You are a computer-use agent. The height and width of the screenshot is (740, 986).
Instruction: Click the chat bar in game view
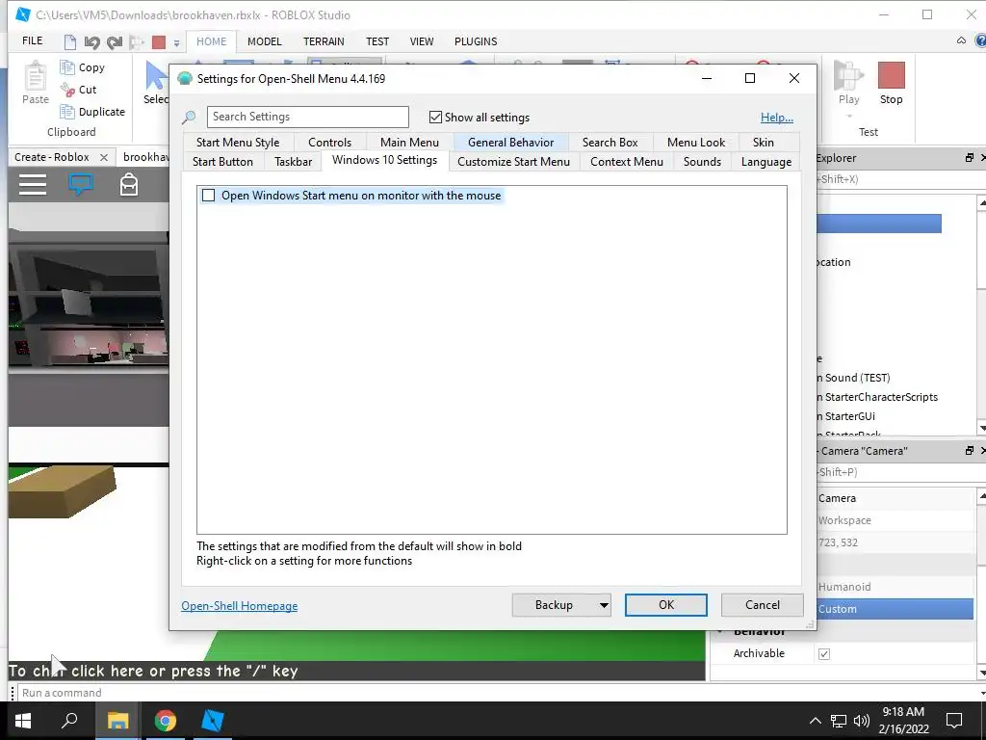pos(356,671)
